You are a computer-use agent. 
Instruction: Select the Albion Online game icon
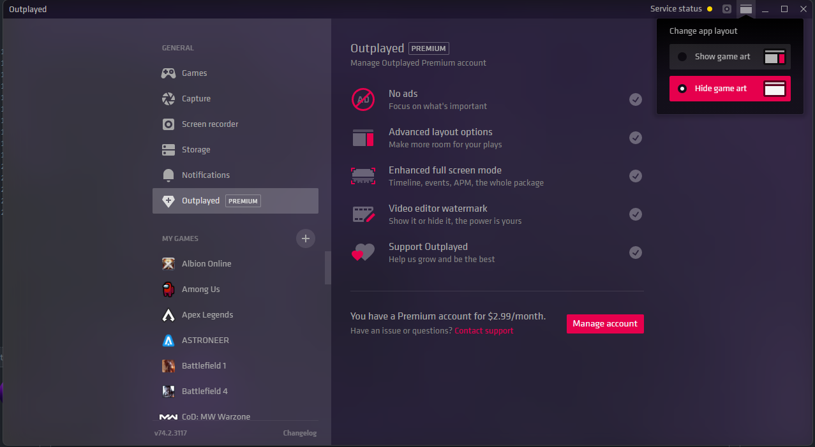pos(168,264)
